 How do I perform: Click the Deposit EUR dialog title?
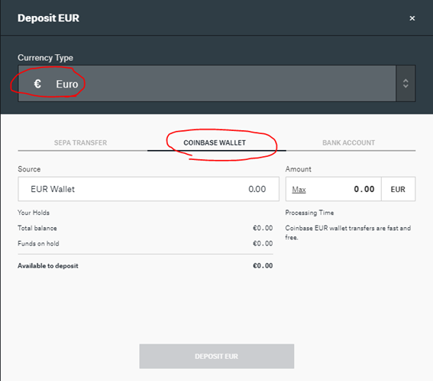pos(48,18)
